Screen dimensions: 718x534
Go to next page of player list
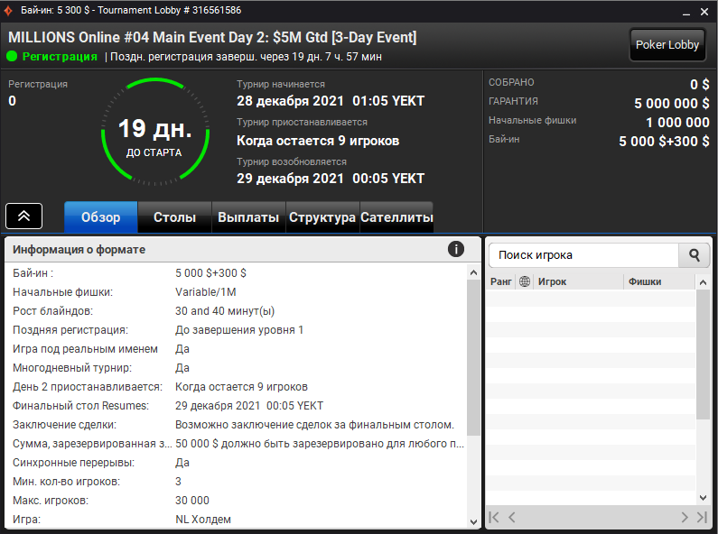(684, 517)
